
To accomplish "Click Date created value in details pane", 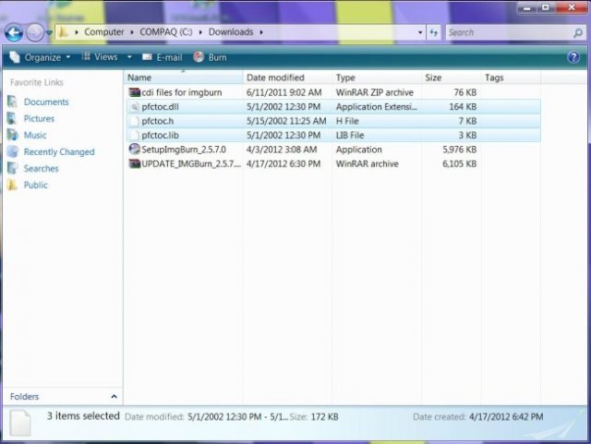I will [x=506, y=417].
